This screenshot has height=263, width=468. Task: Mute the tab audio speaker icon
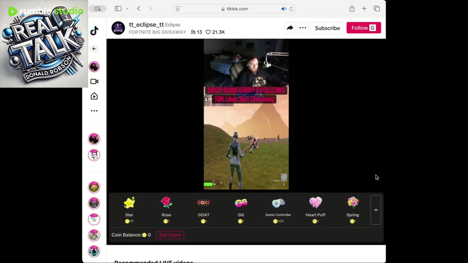pos(283,9)
